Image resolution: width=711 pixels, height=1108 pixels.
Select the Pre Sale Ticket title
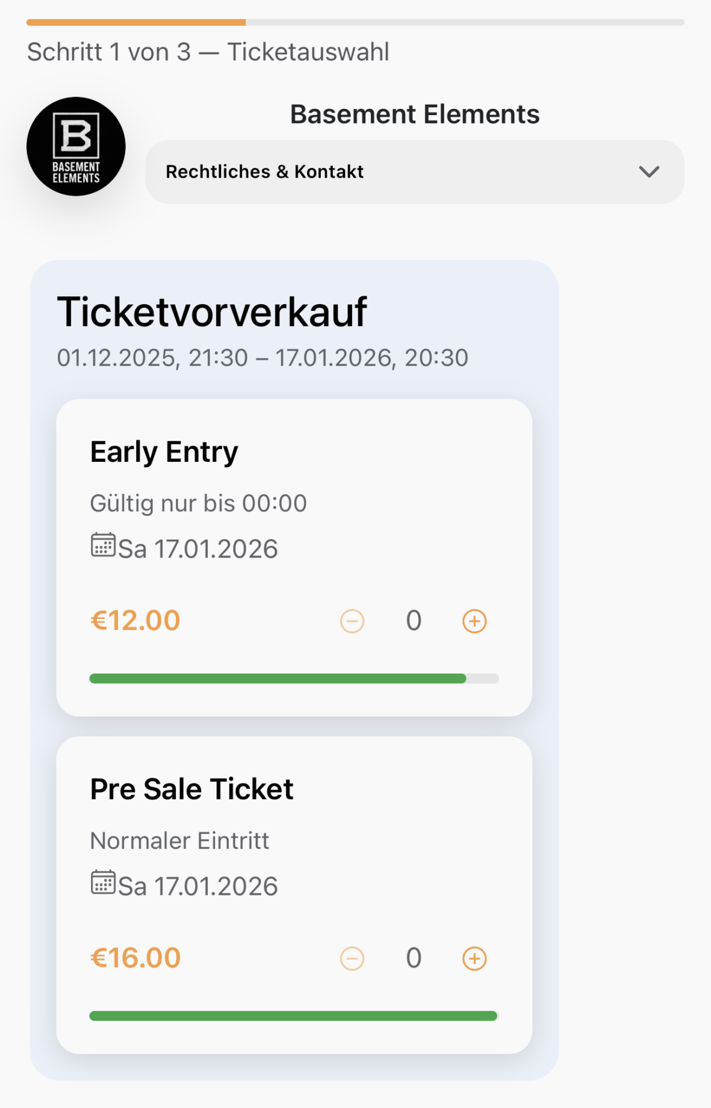(191, 789)
